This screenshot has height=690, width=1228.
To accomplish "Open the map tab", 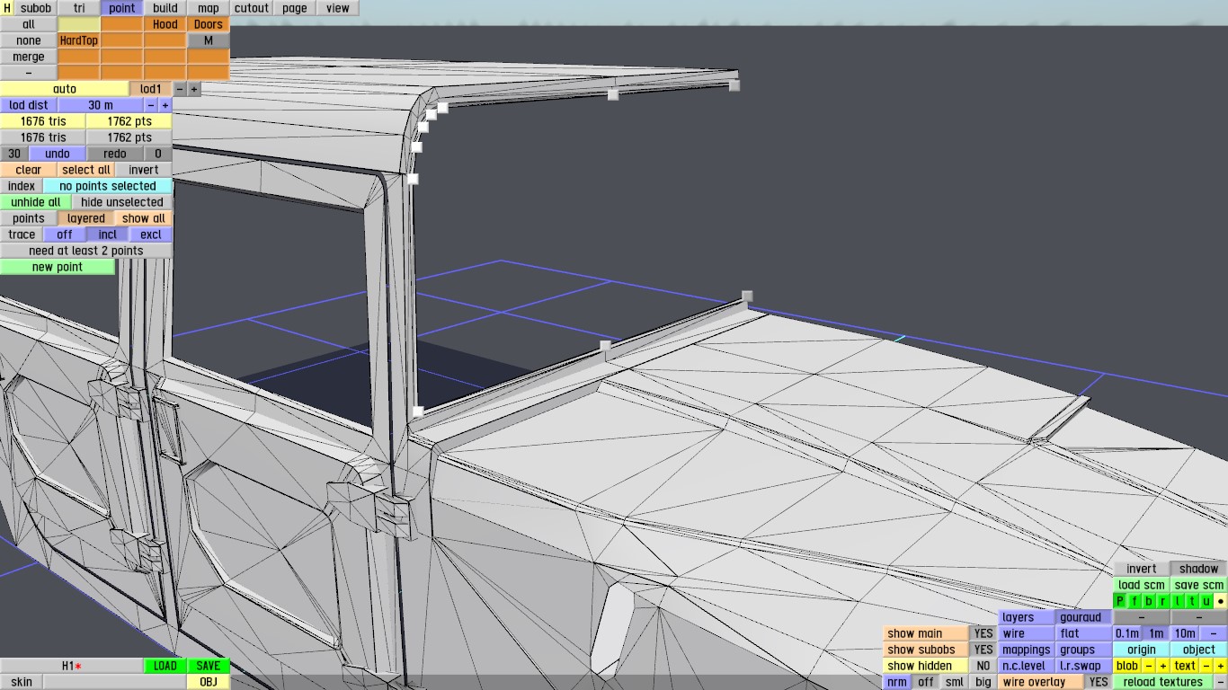I will 209,8.
